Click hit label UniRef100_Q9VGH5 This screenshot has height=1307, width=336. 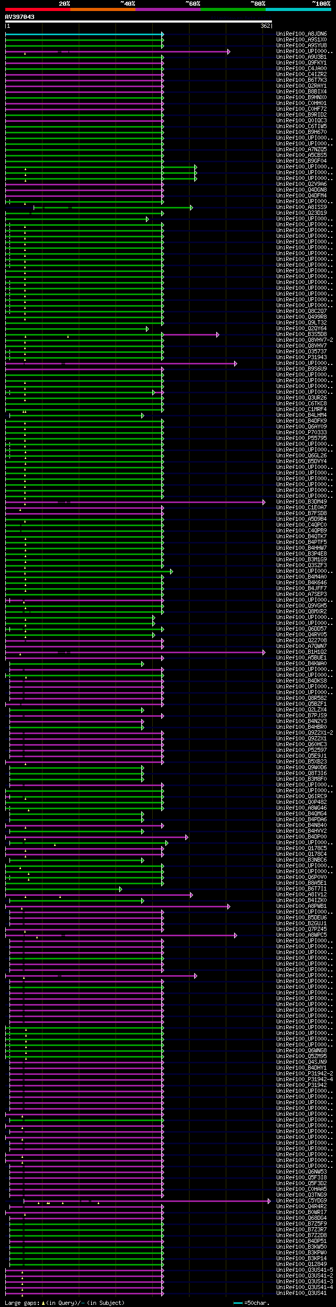(301, 606)
